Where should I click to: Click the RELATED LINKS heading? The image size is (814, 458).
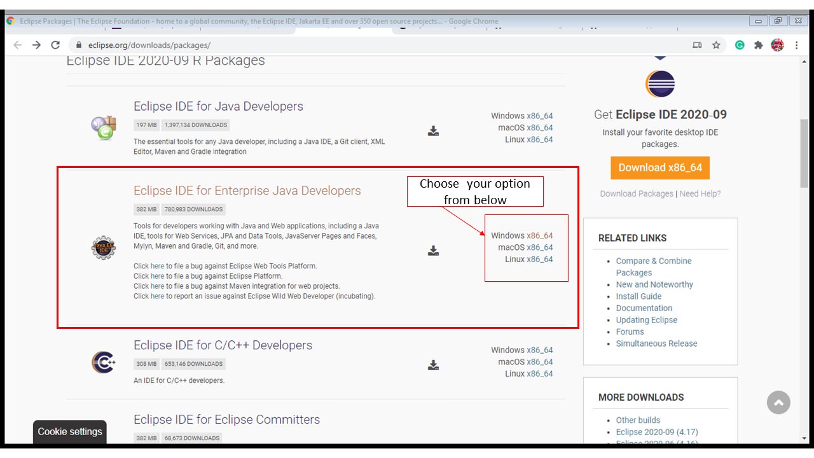(x=633, y=238)
